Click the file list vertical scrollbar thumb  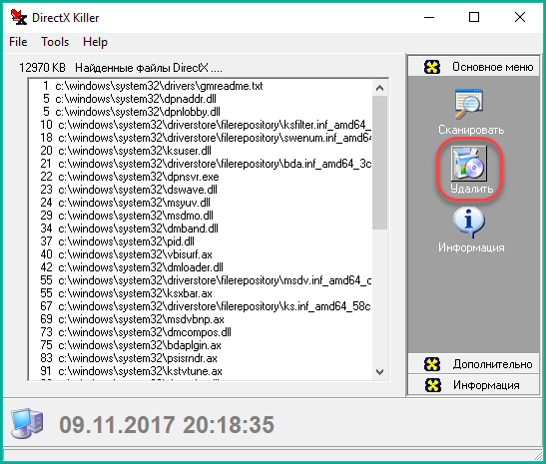[380, 163]
